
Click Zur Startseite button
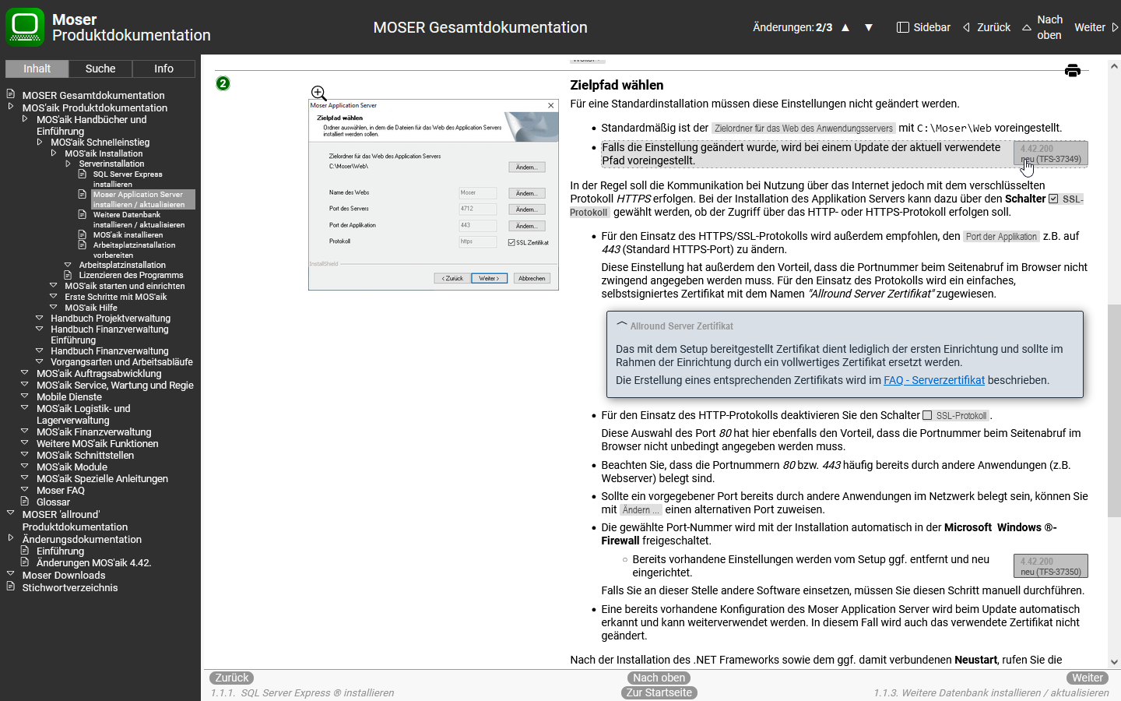coord(659,692)
